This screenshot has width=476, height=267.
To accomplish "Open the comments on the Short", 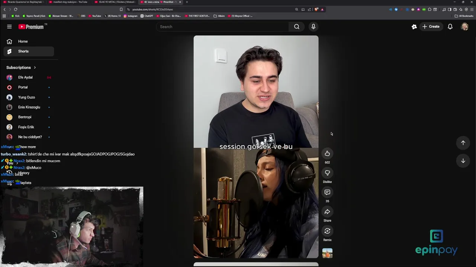I will click(327, 192).
